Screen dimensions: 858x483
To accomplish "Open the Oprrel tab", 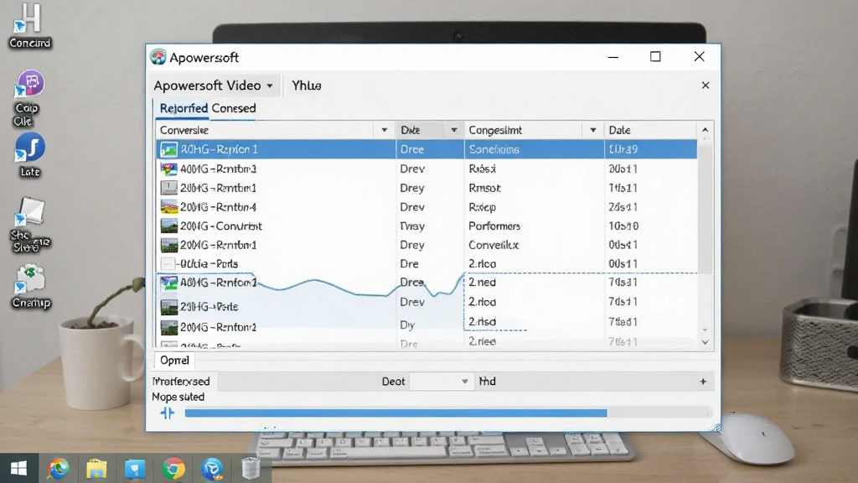I will [174, 361].
